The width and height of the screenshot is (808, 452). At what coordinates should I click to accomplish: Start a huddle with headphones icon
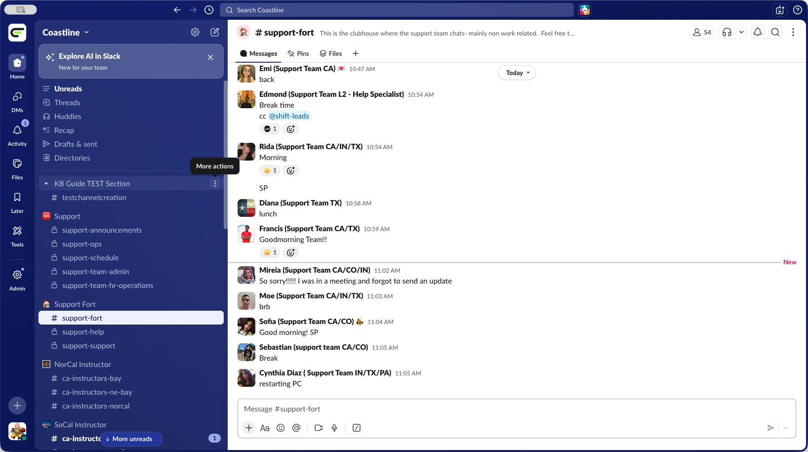coord(727,32)
